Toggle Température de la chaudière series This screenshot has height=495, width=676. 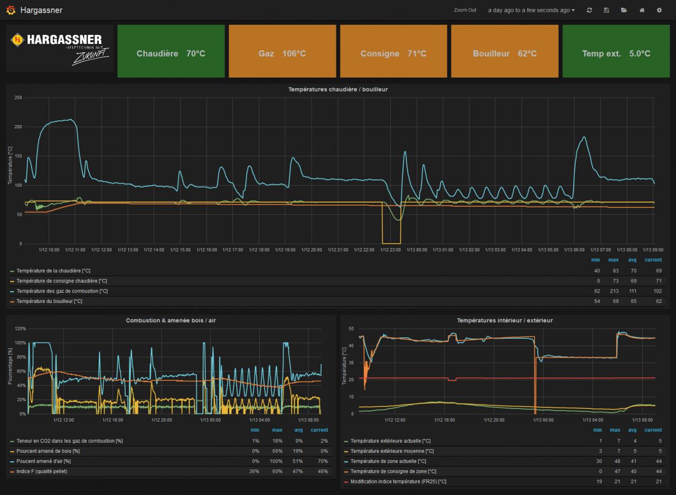53,271
